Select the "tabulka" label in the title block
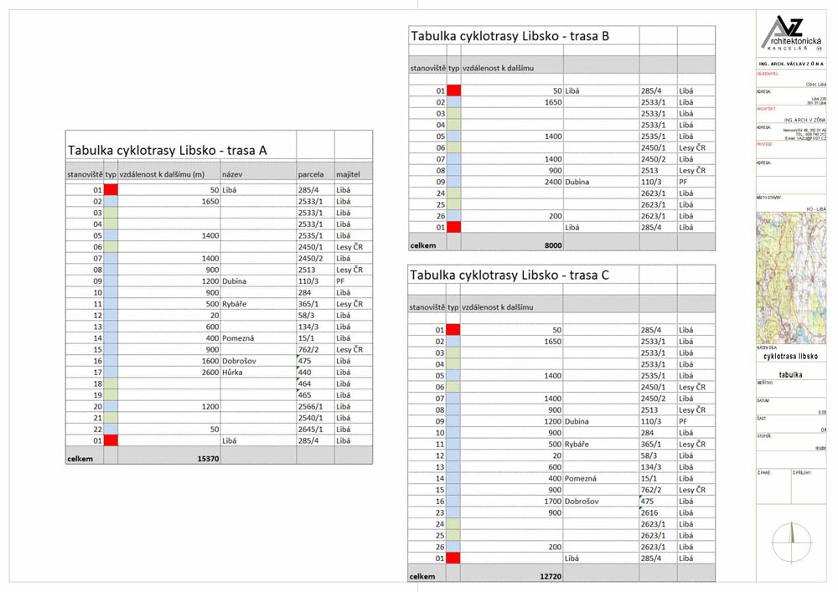This screenshot has height=592, width=838. (790, 375)
